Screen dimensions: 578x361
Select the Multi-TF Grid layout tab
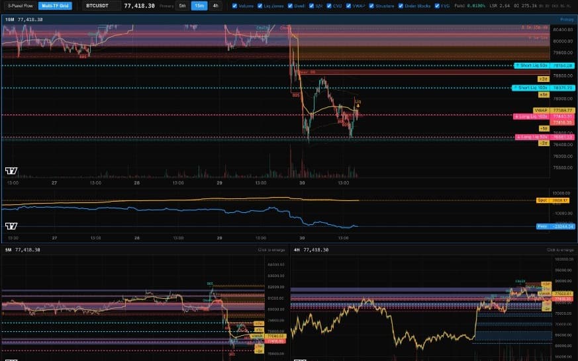[x=56, y=6]
